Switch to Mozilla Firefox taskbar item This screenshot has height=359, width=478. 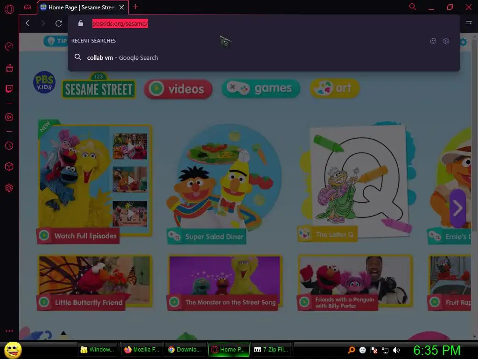pyautogui.click(x=141, y=350)
